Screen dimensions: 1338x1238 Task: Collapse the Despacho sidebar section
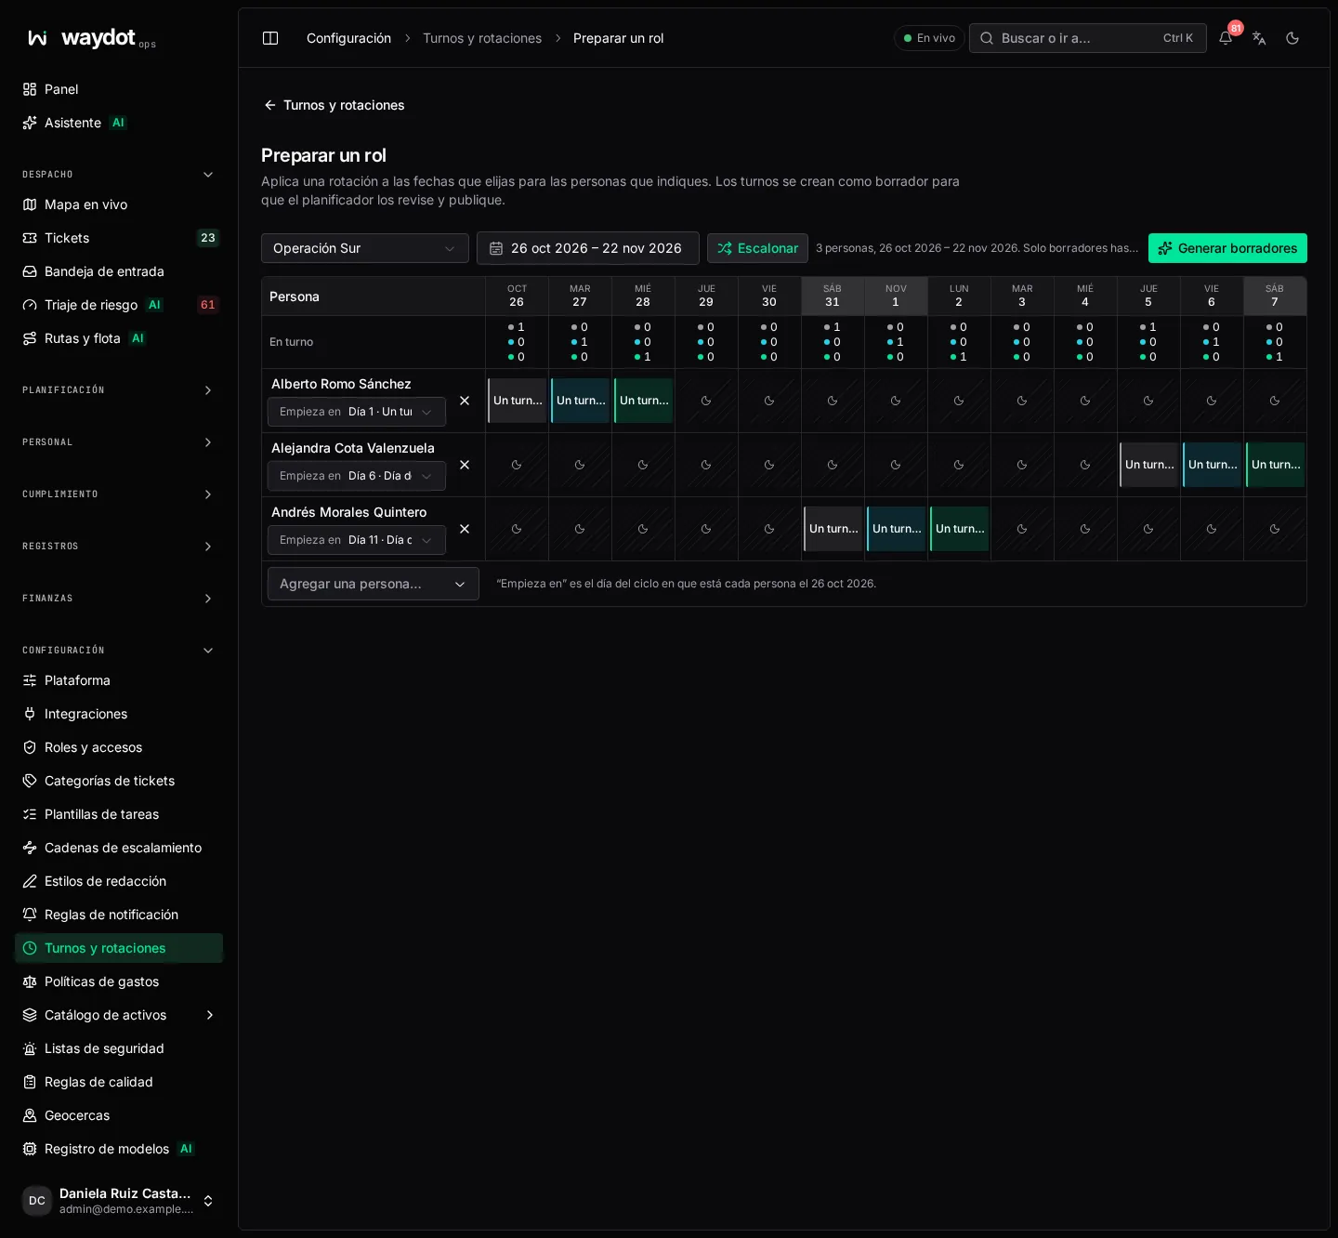pyautogui.click(x=119, y=175)
